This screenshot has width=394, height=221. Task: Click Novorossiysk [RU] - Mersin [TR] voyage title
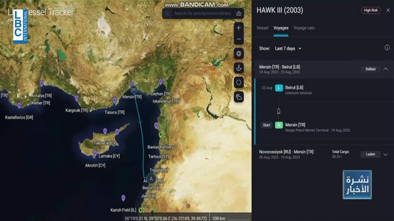[286, 152]
